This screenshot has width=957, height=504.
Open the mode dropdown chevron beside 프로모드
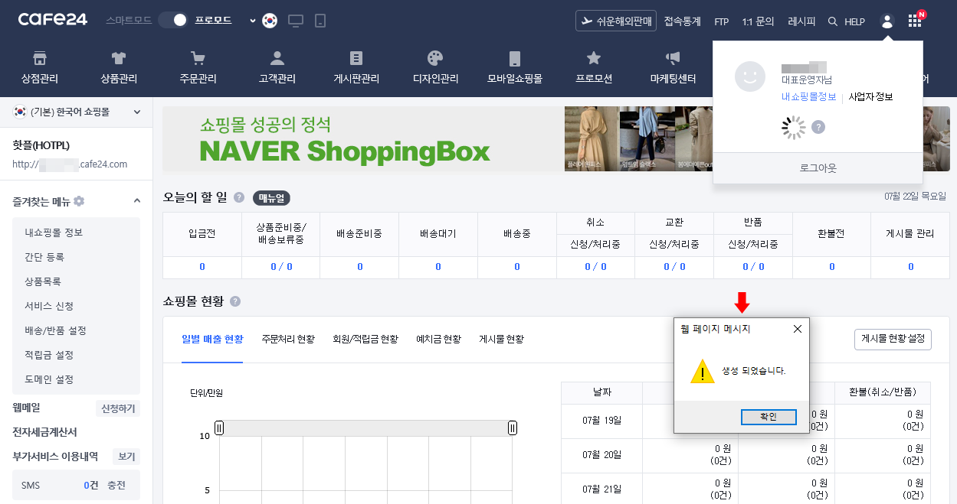pyautogui.click(x=253, y=21)
